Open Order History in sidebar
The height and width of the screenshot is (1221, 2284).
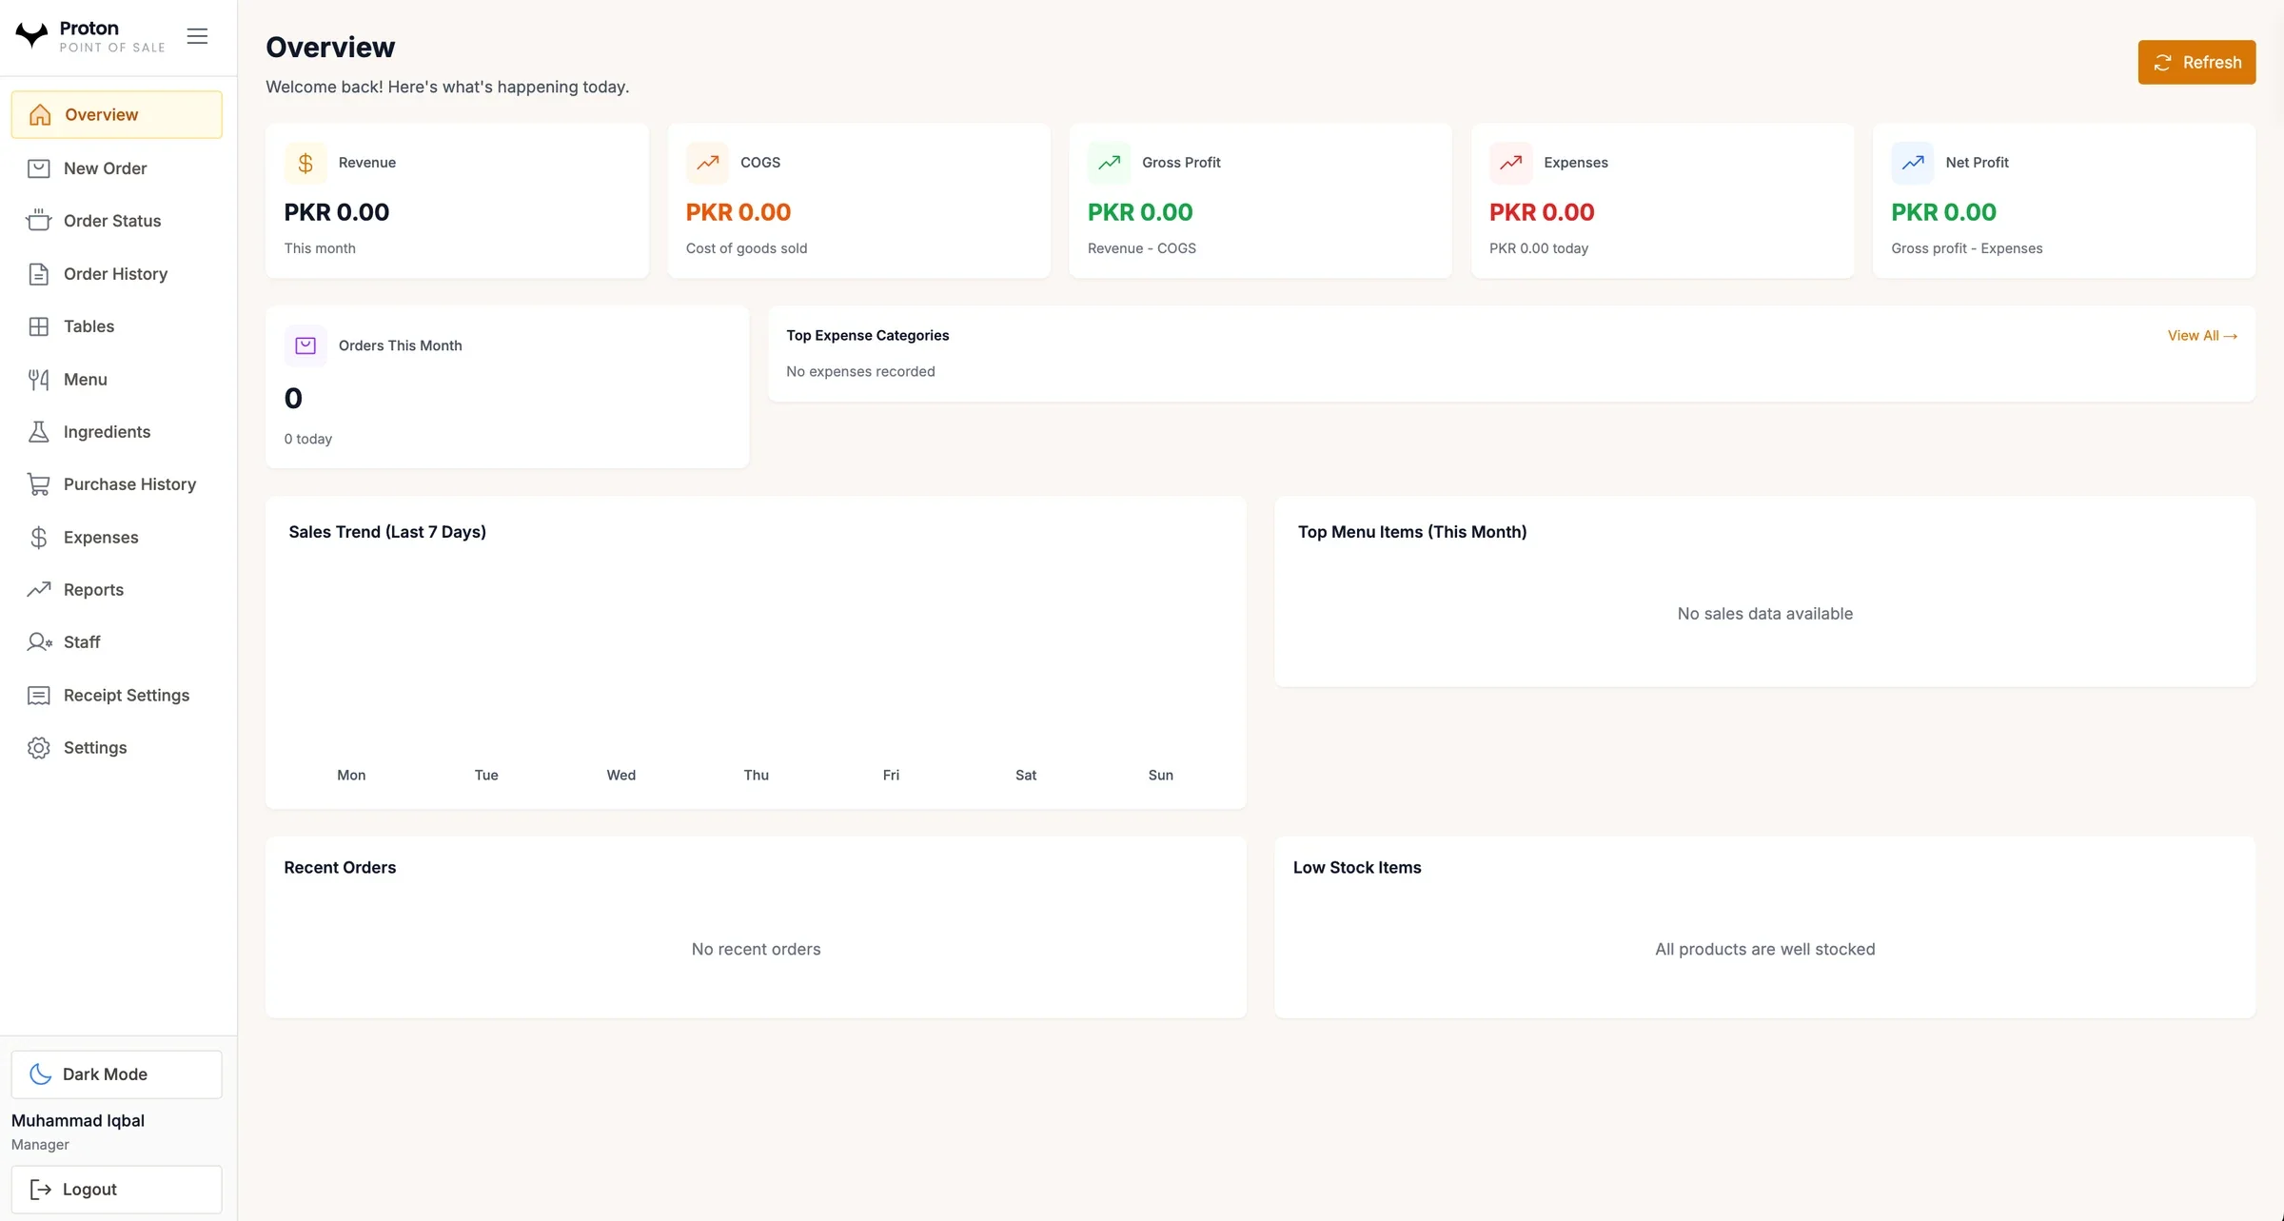(116, 274)
